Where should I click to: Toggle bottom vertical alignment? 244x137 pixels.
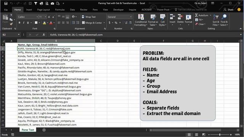[x=67, y=17]
